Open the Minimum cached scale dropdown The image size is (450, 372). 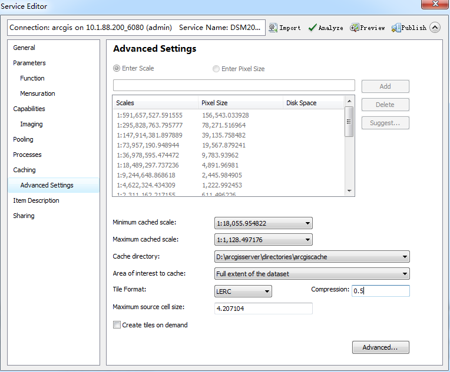pos(263,223)
